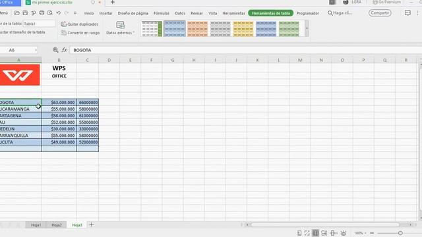Select column B header
The height and width of the screenshot is (237, 422).
(x=59, y=60)
